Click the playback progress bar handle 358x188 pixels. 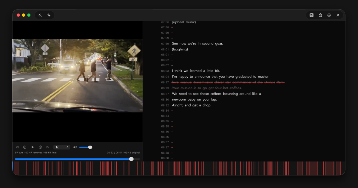pyautogui.click(x=131, y=159)
